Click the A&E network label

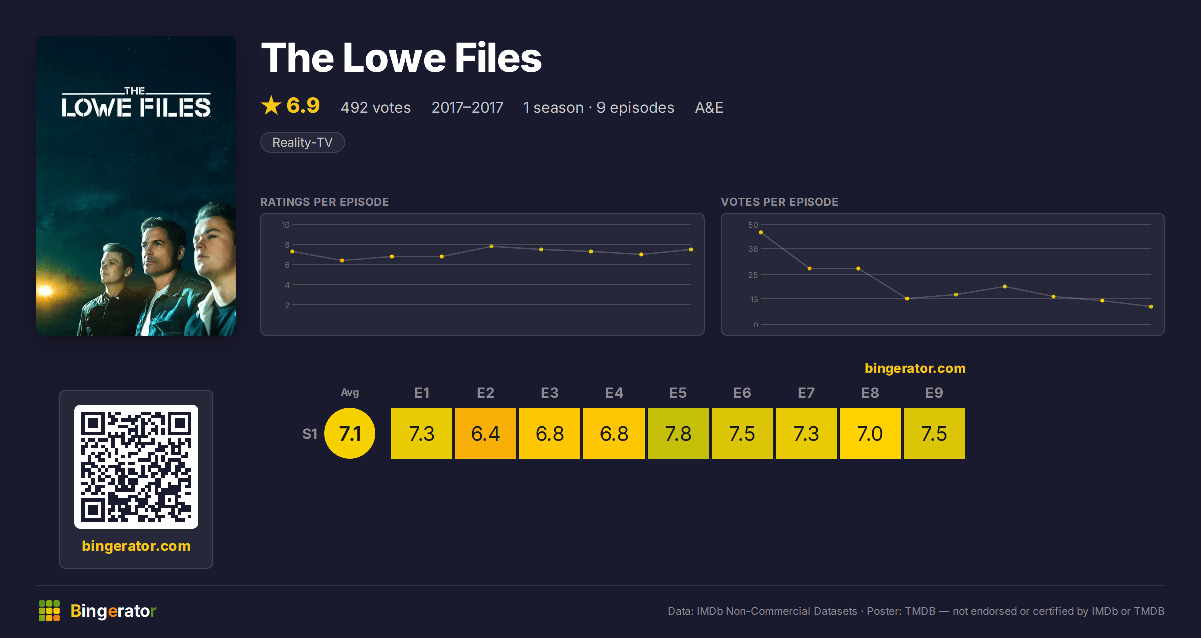pos(709,107)
